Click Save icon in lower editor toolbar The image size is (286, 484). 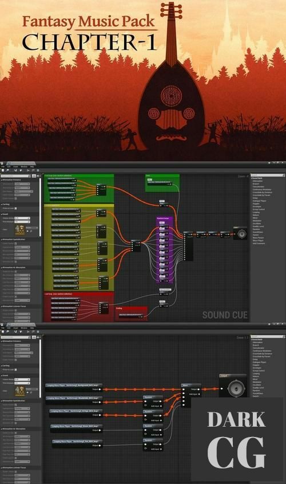[3, 331]
